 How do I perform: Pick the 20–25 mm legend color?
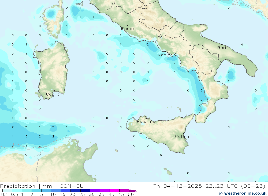(76, 191)
